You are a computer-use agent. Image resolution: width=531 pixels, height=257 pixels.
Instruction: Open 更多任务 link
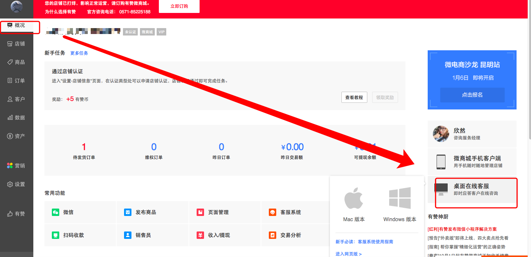click(79, 53)
